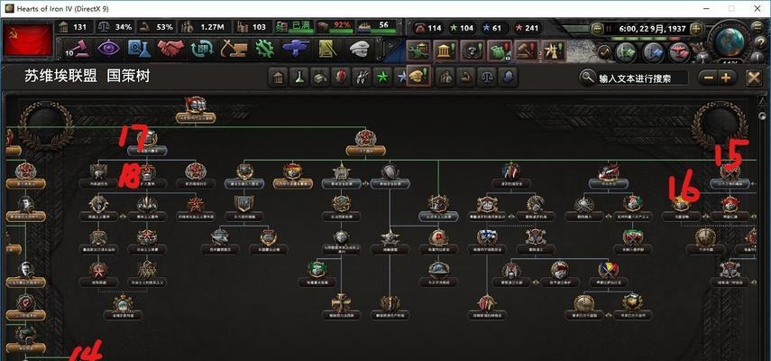Click the question mark alert icon

tap(473, 51)
